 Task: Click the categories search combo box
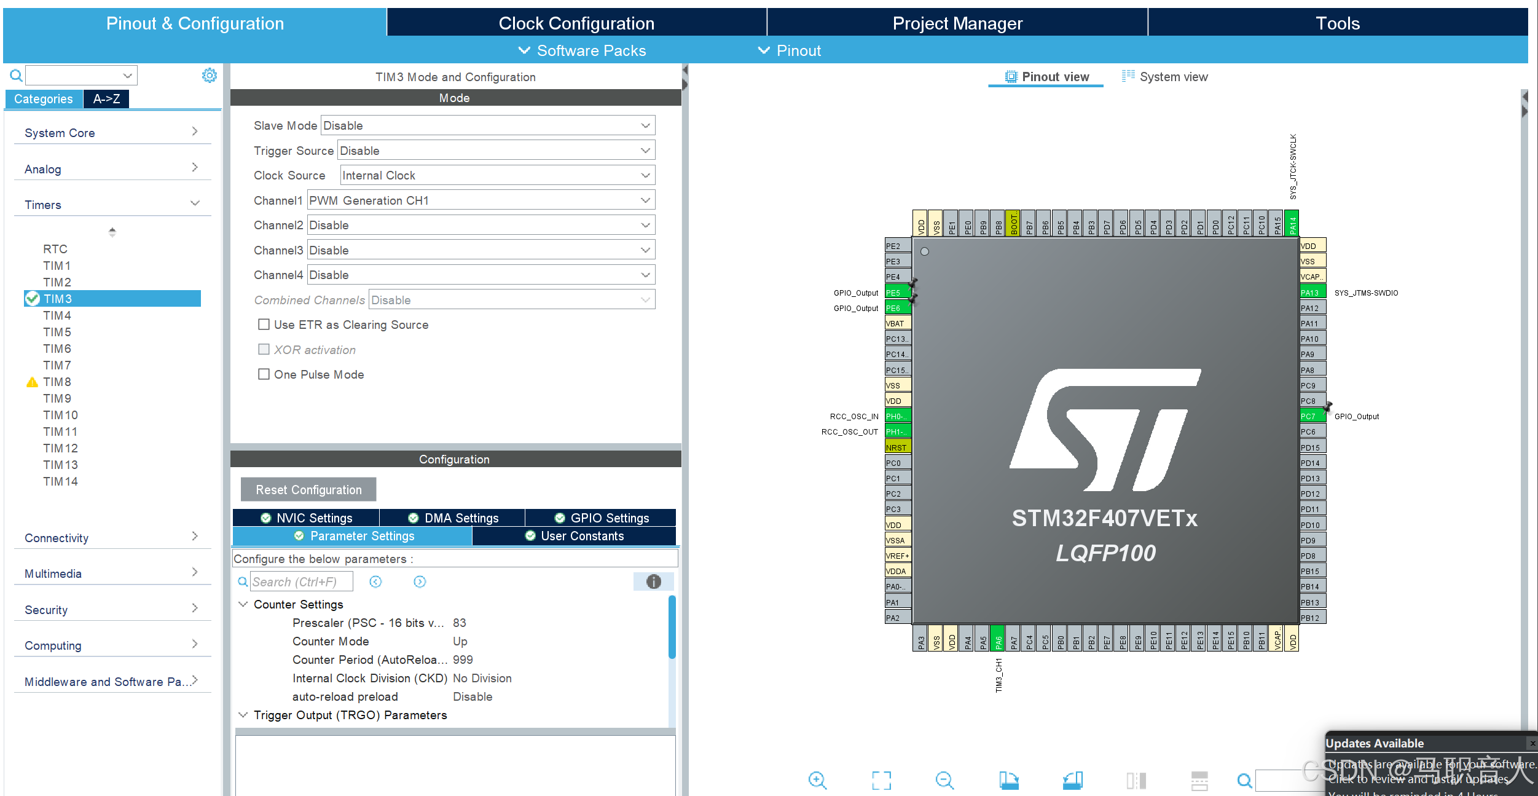tap(81, 76)
